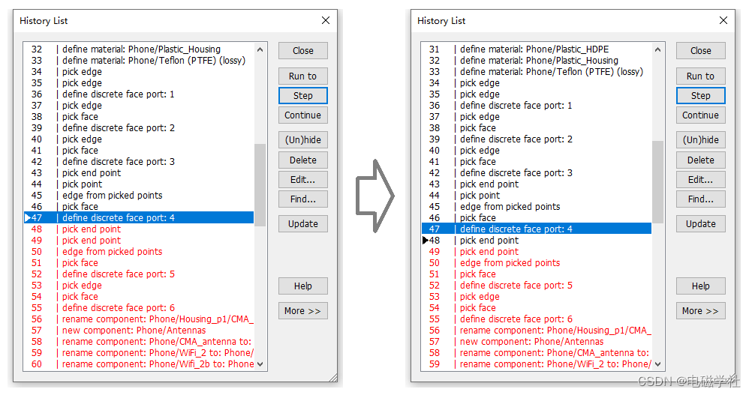Click (Un)hide button in left History List
The height and width of the screenshot is (395, 752).
[x=302, y=140]
